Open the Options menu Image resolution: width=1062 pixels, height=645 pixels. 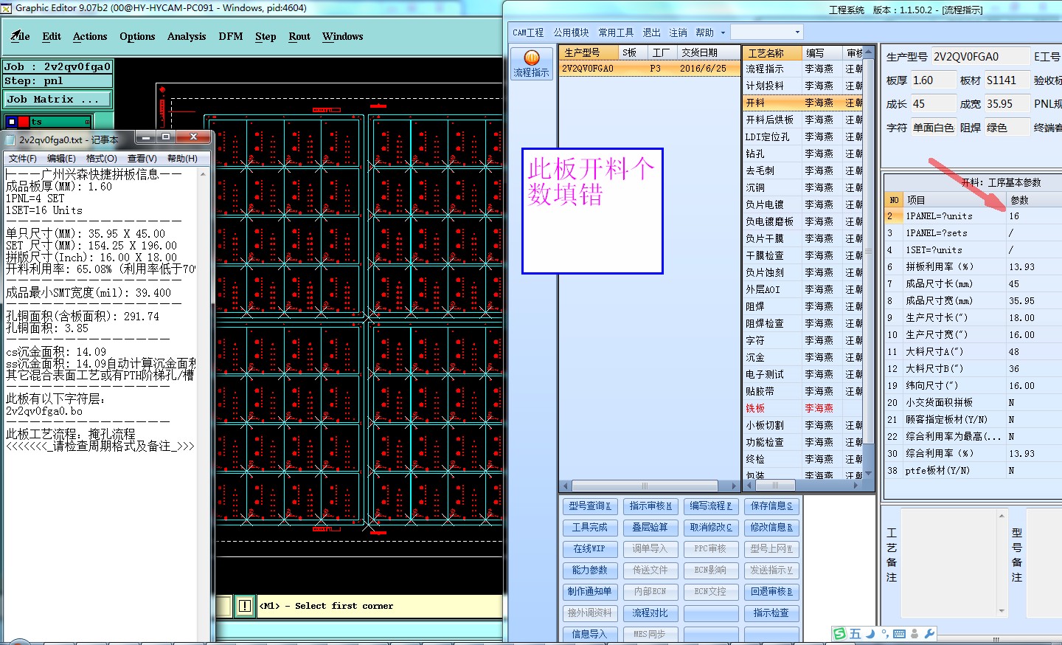pos(137,36)
